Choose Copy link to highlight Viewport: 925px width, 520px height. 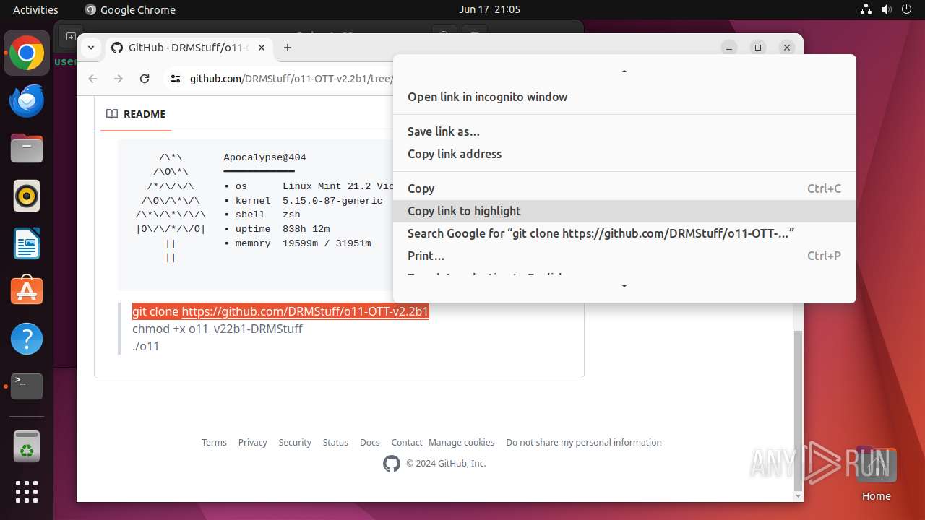[x=624, y=211]
